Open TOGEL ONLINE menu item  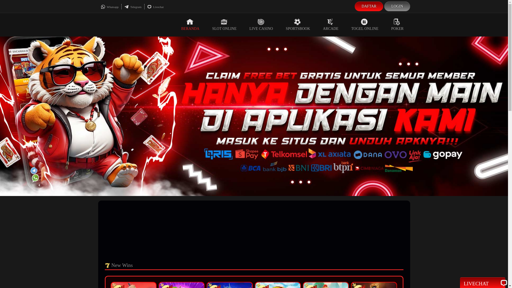(365, 25)
